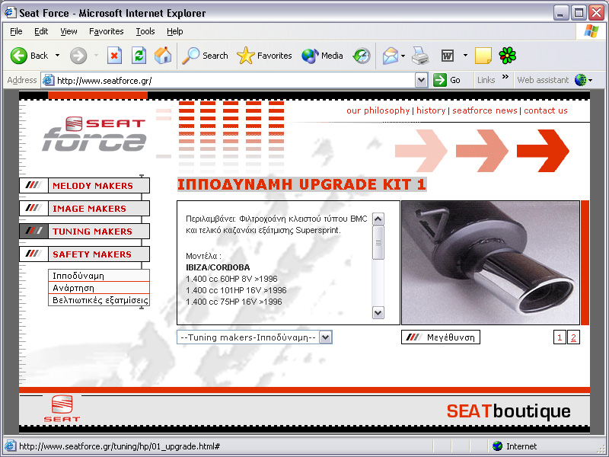Open the Βελτιωτικές εξατμίσεις submenu item
The height and width of the screenshot is (457, 609).
coord(99,300)
